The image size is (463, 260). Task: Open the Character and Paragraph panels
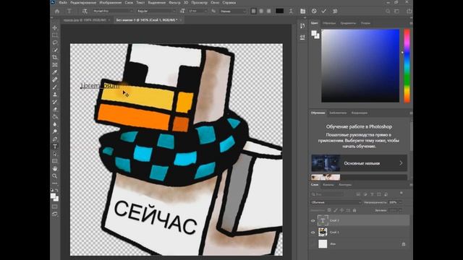pos(302,12)
